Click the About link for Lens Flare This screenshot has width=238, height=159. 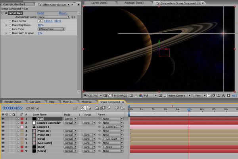[63, 13]
